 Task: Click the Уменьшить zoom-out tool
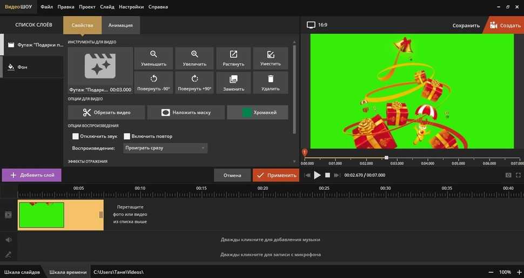coord(153,58)
